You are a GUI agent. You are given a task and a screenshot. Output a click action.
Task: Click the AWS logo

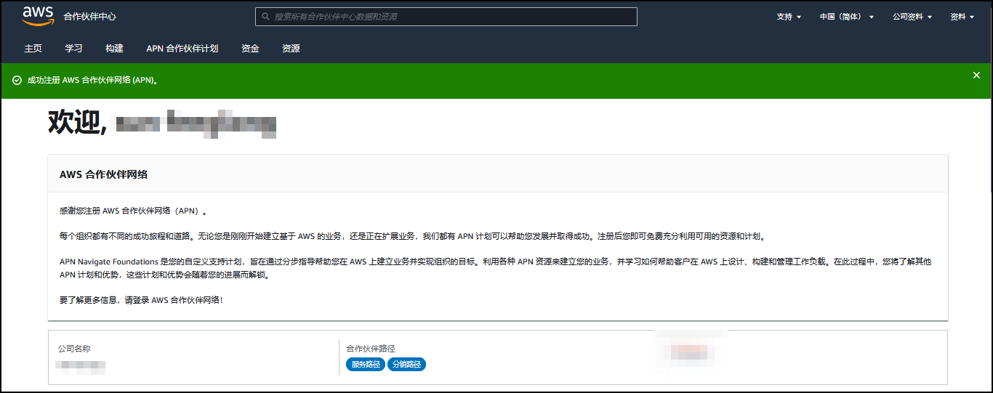[38, 16]
